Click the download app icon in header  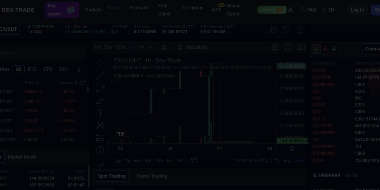[291, 10]
